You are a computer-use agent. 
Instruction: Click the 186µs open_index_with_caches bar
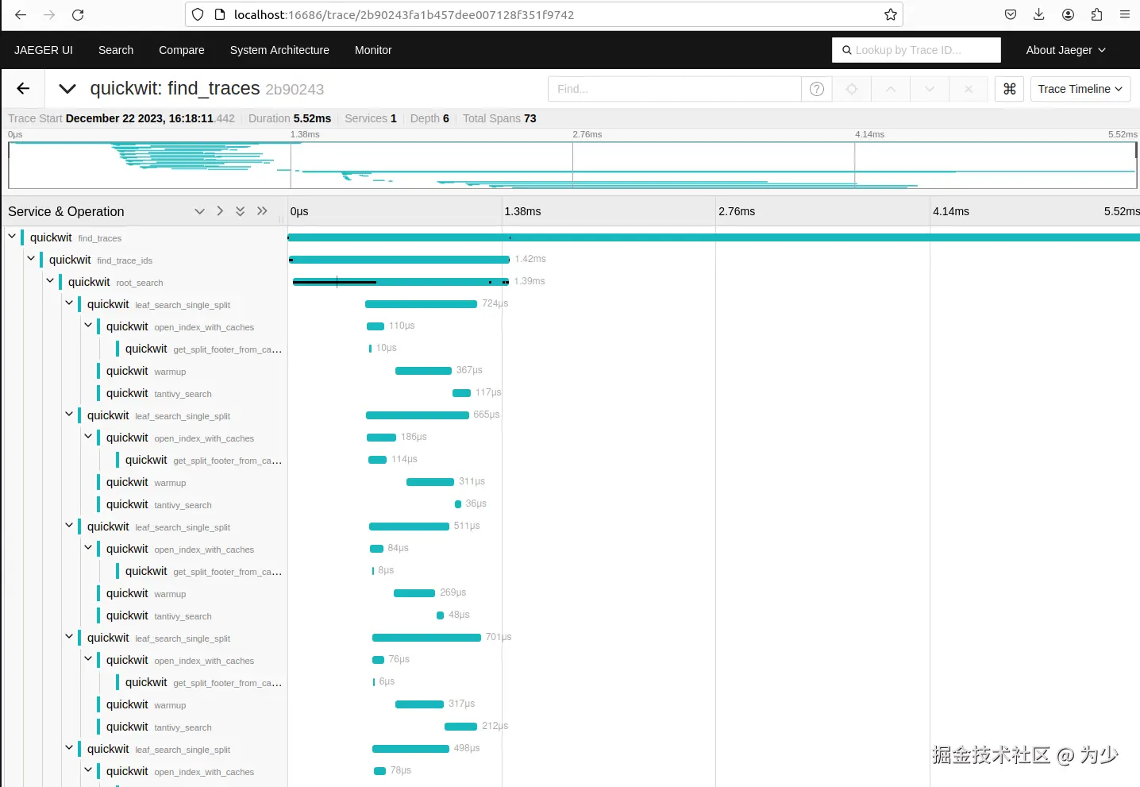coord(381,438)
